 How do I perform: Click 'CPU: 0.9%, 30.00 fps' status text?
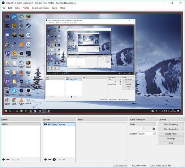[160, 165]
